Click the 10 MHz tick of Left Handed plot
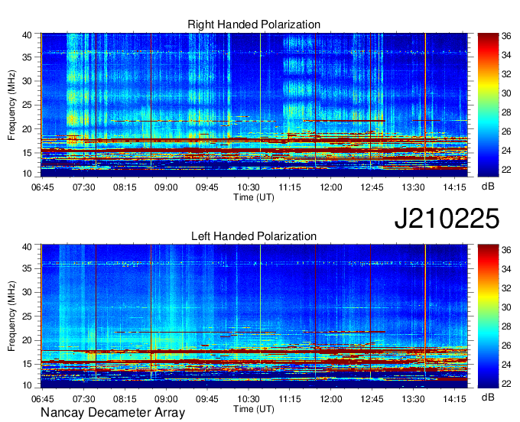This screenshot has width=520, height=422. click(27, 385)
